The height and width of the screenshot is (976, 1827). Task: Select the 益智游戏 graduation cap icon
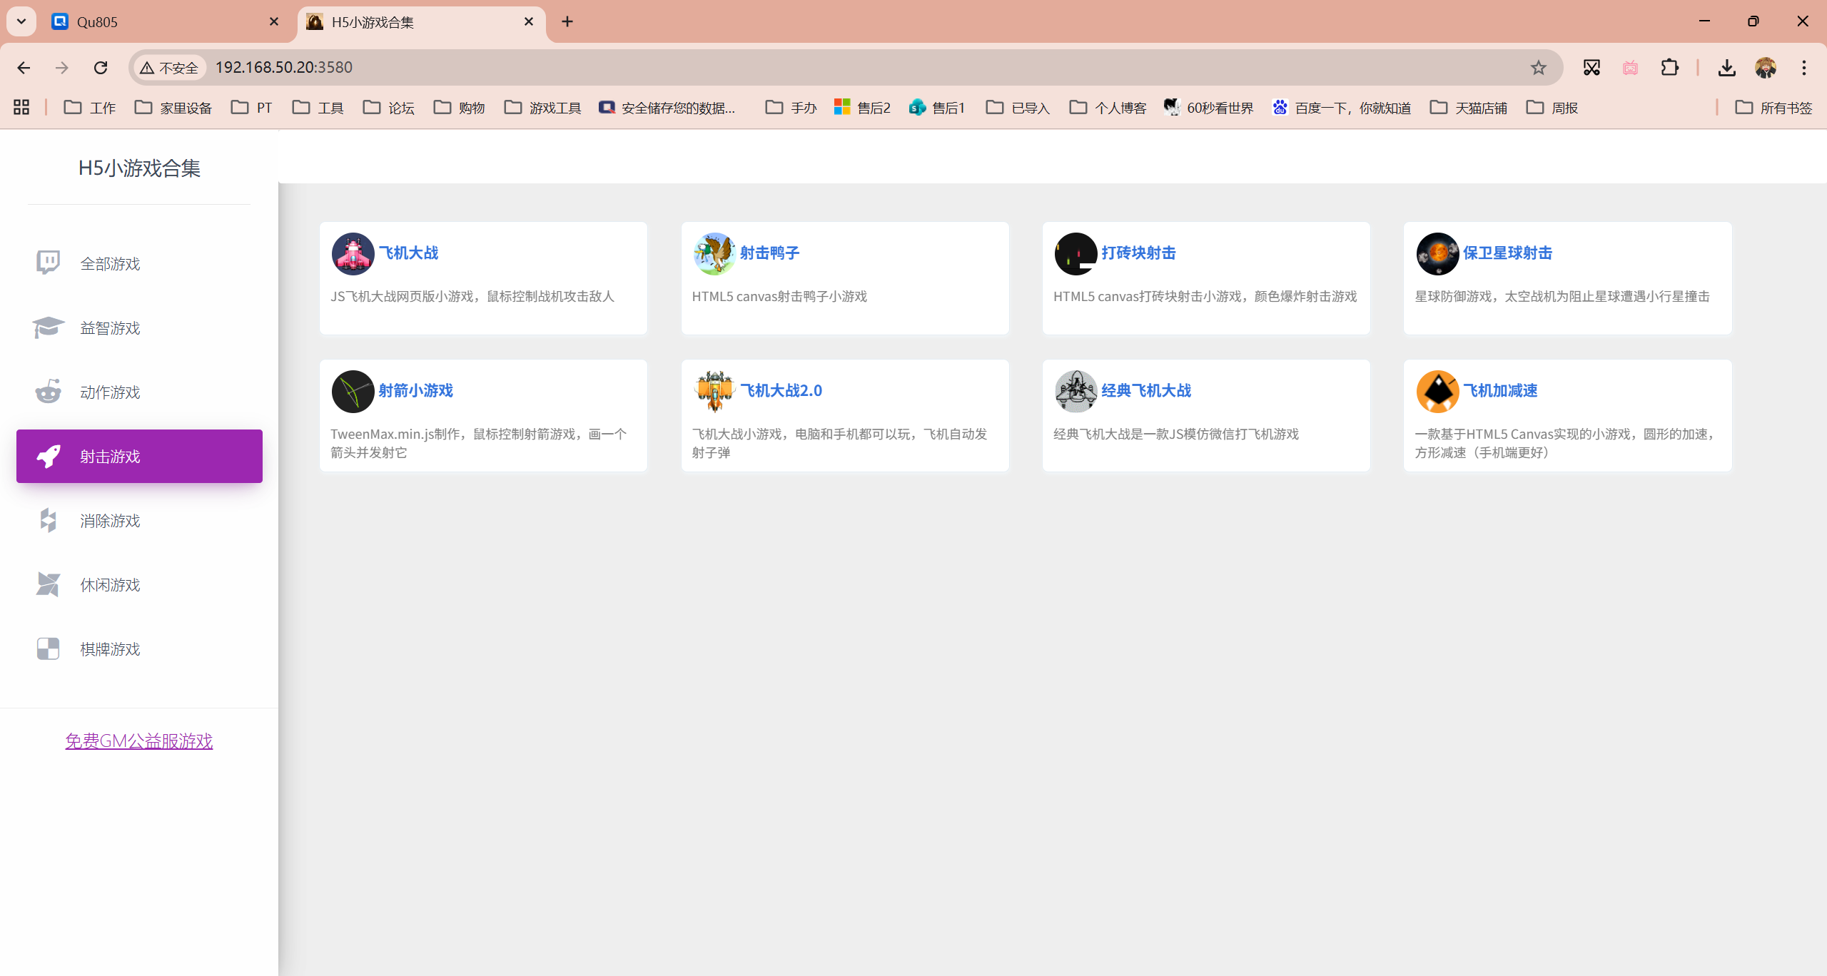coord(48,327)
